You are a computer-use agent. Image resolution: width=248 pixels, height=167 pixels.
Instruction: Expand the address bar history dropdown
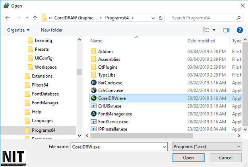[x=153, y=18]
